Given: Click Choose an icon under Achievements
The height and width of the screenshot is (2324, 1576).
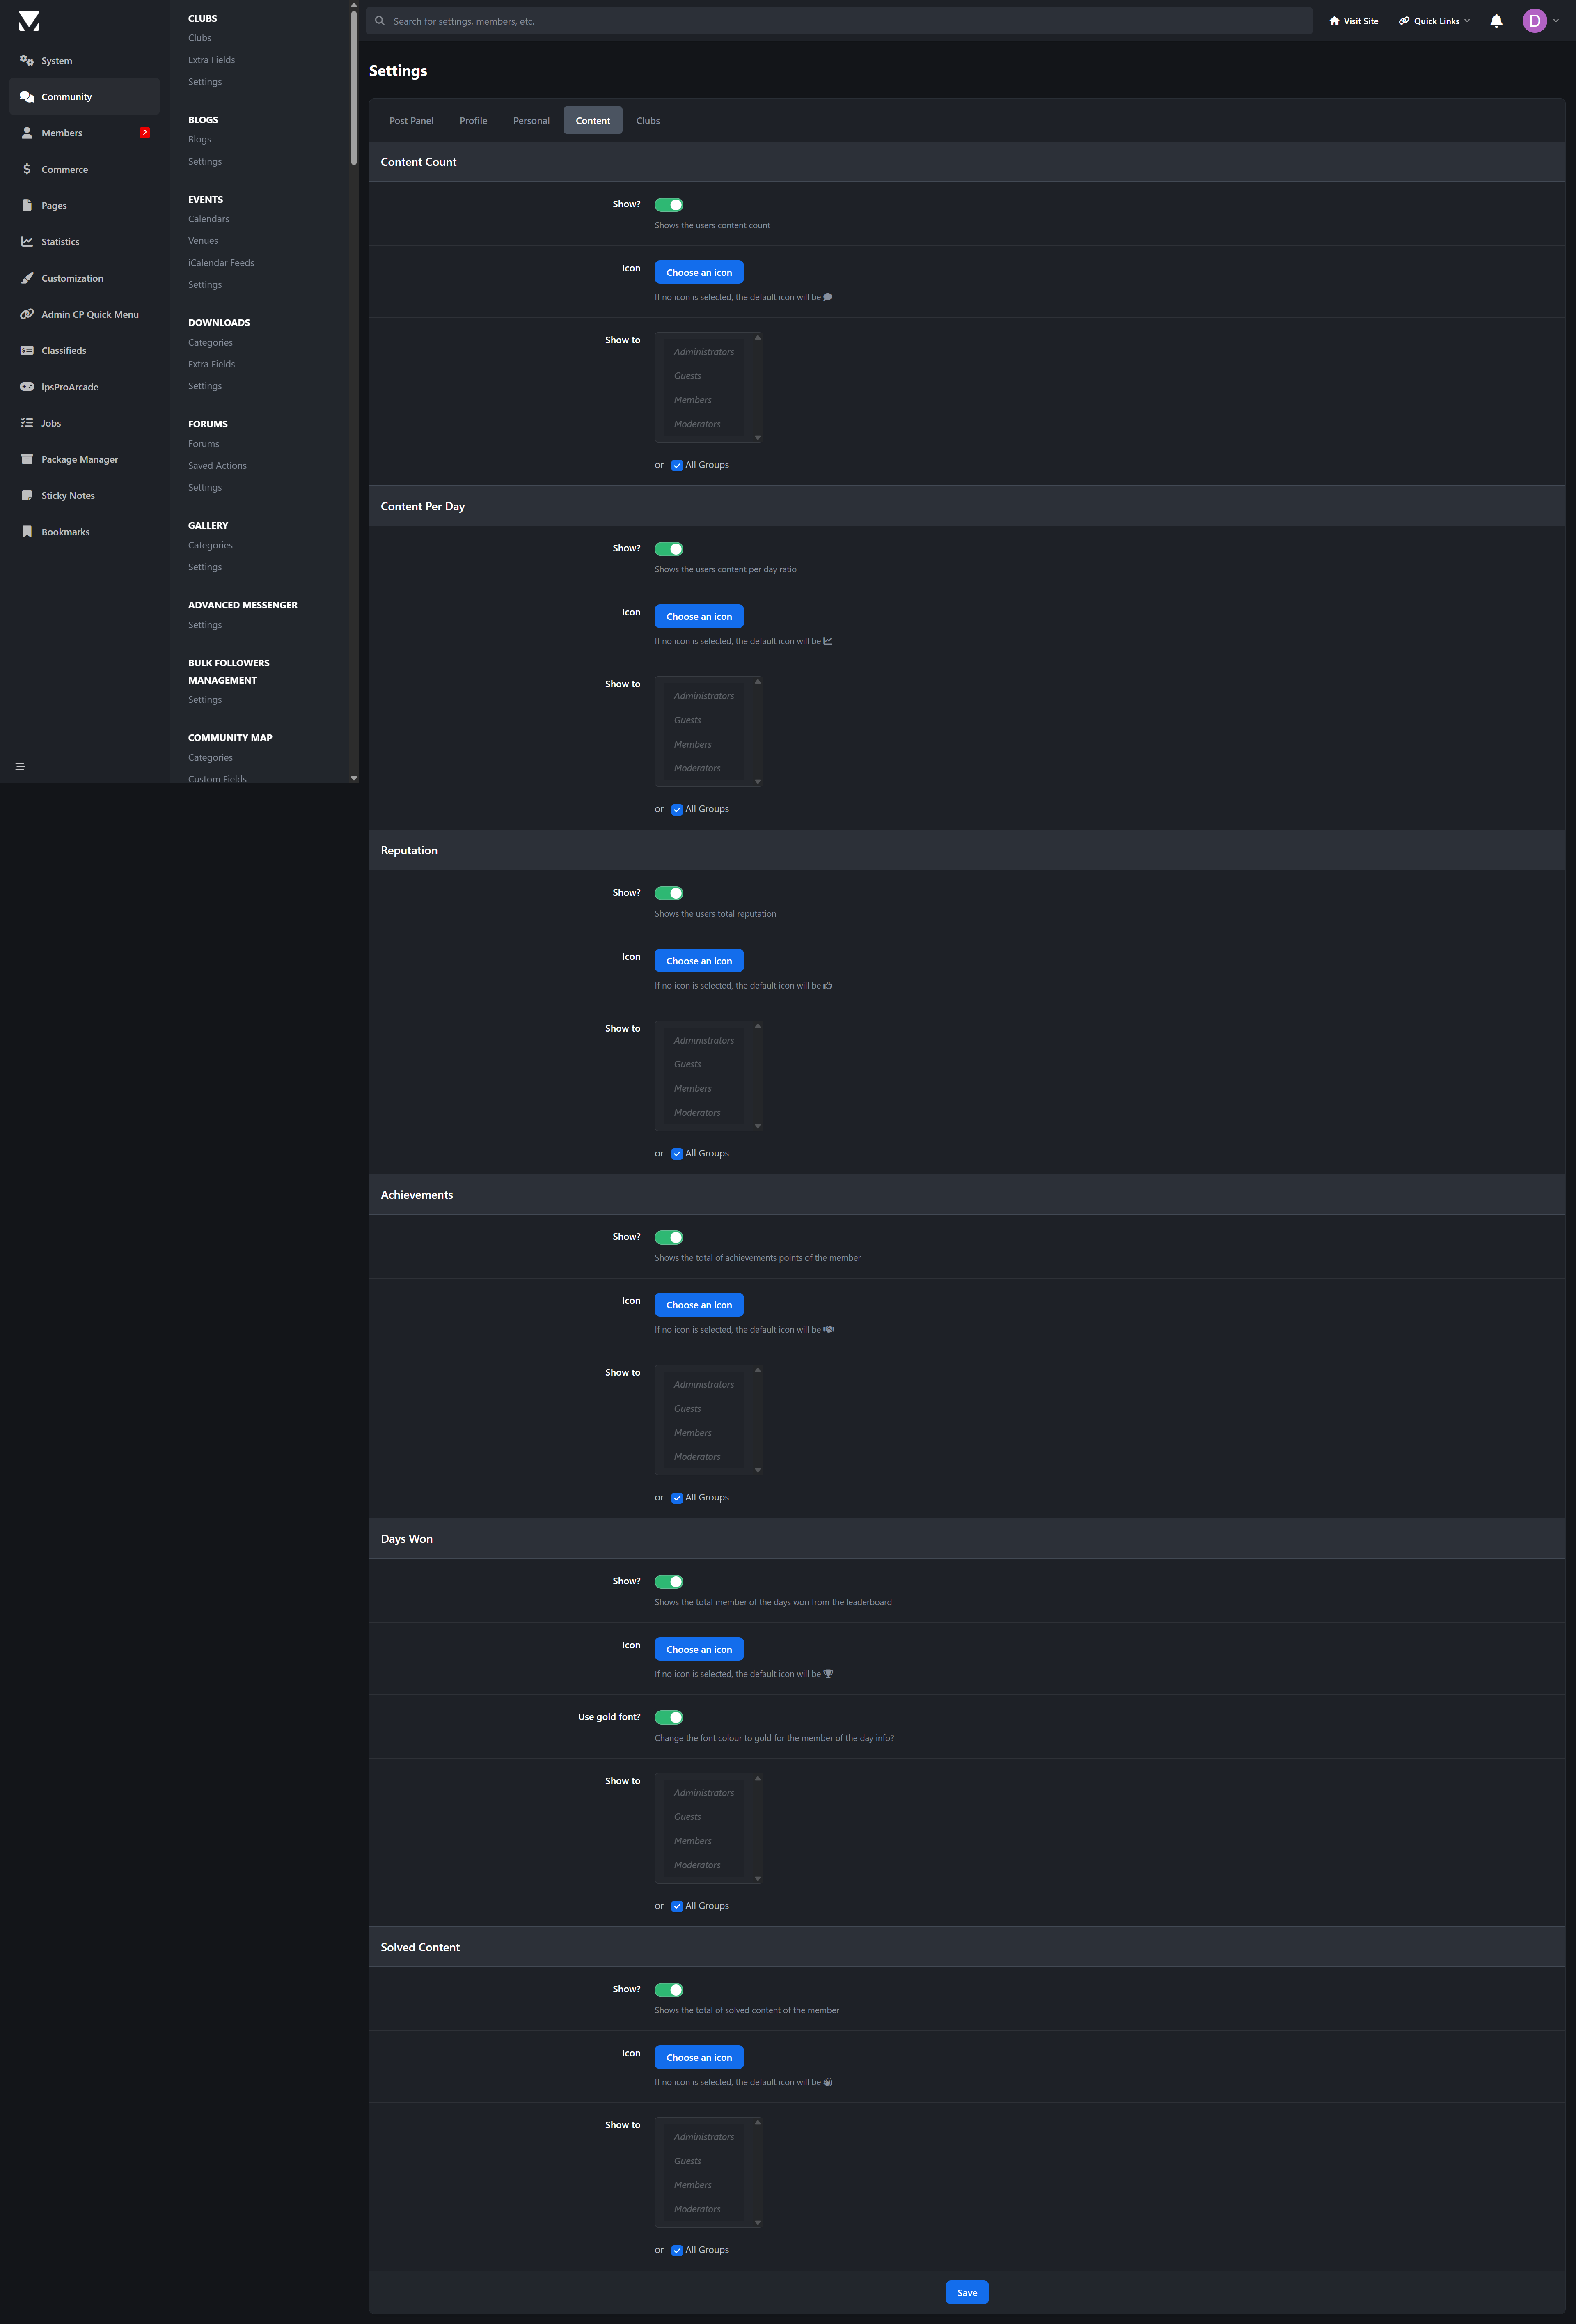Looking at the screenshot, I should 699,1305.
